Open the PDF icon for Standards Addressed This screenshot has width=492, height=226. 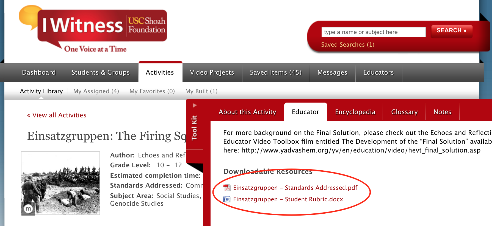[x=227, y=188]
